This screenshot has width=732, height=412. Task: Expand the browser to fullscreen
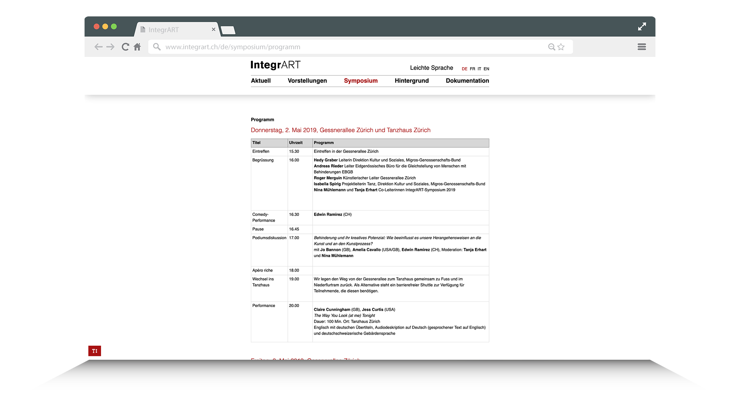pos(642,26)
